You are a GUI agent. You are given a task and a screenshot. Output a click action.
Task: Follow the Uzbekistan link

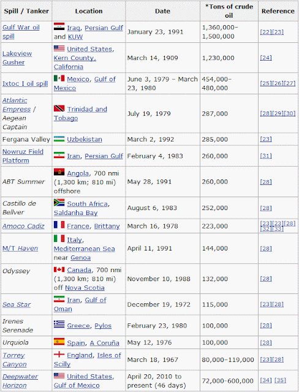pos(85,139)
